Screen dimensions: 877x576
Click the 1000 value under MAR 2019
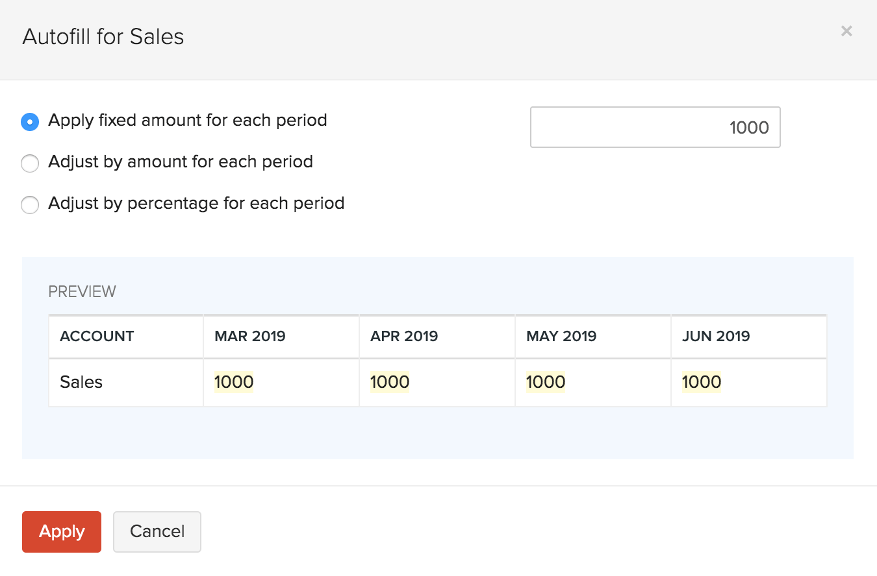coord(234,382)
